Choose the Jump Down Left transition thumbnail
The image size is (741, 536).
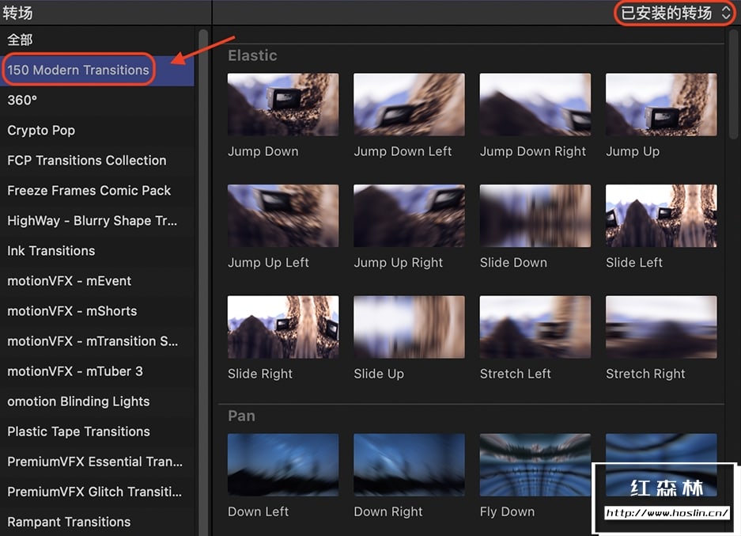point(410,105)
